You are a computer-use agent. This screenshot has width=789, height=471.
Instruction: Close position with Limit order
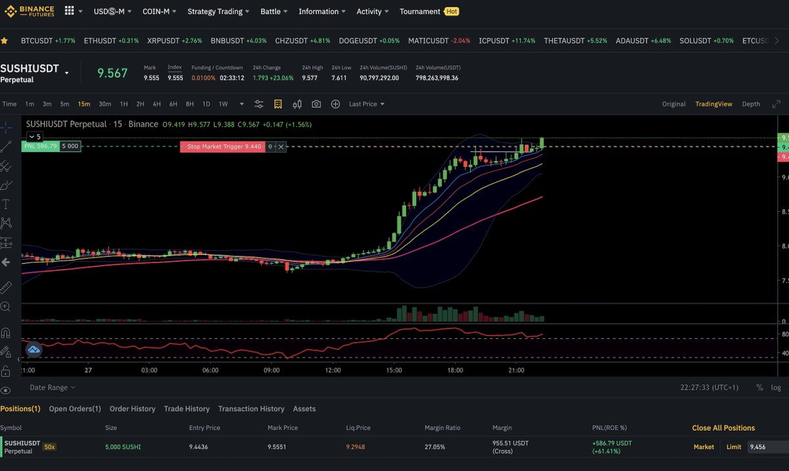point(734,447)
